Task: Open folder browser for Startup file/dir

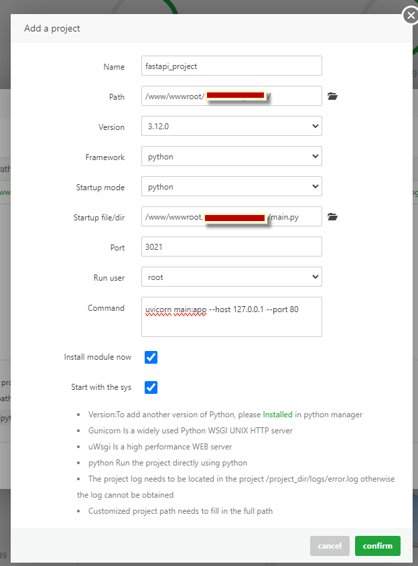Action: 332,217
